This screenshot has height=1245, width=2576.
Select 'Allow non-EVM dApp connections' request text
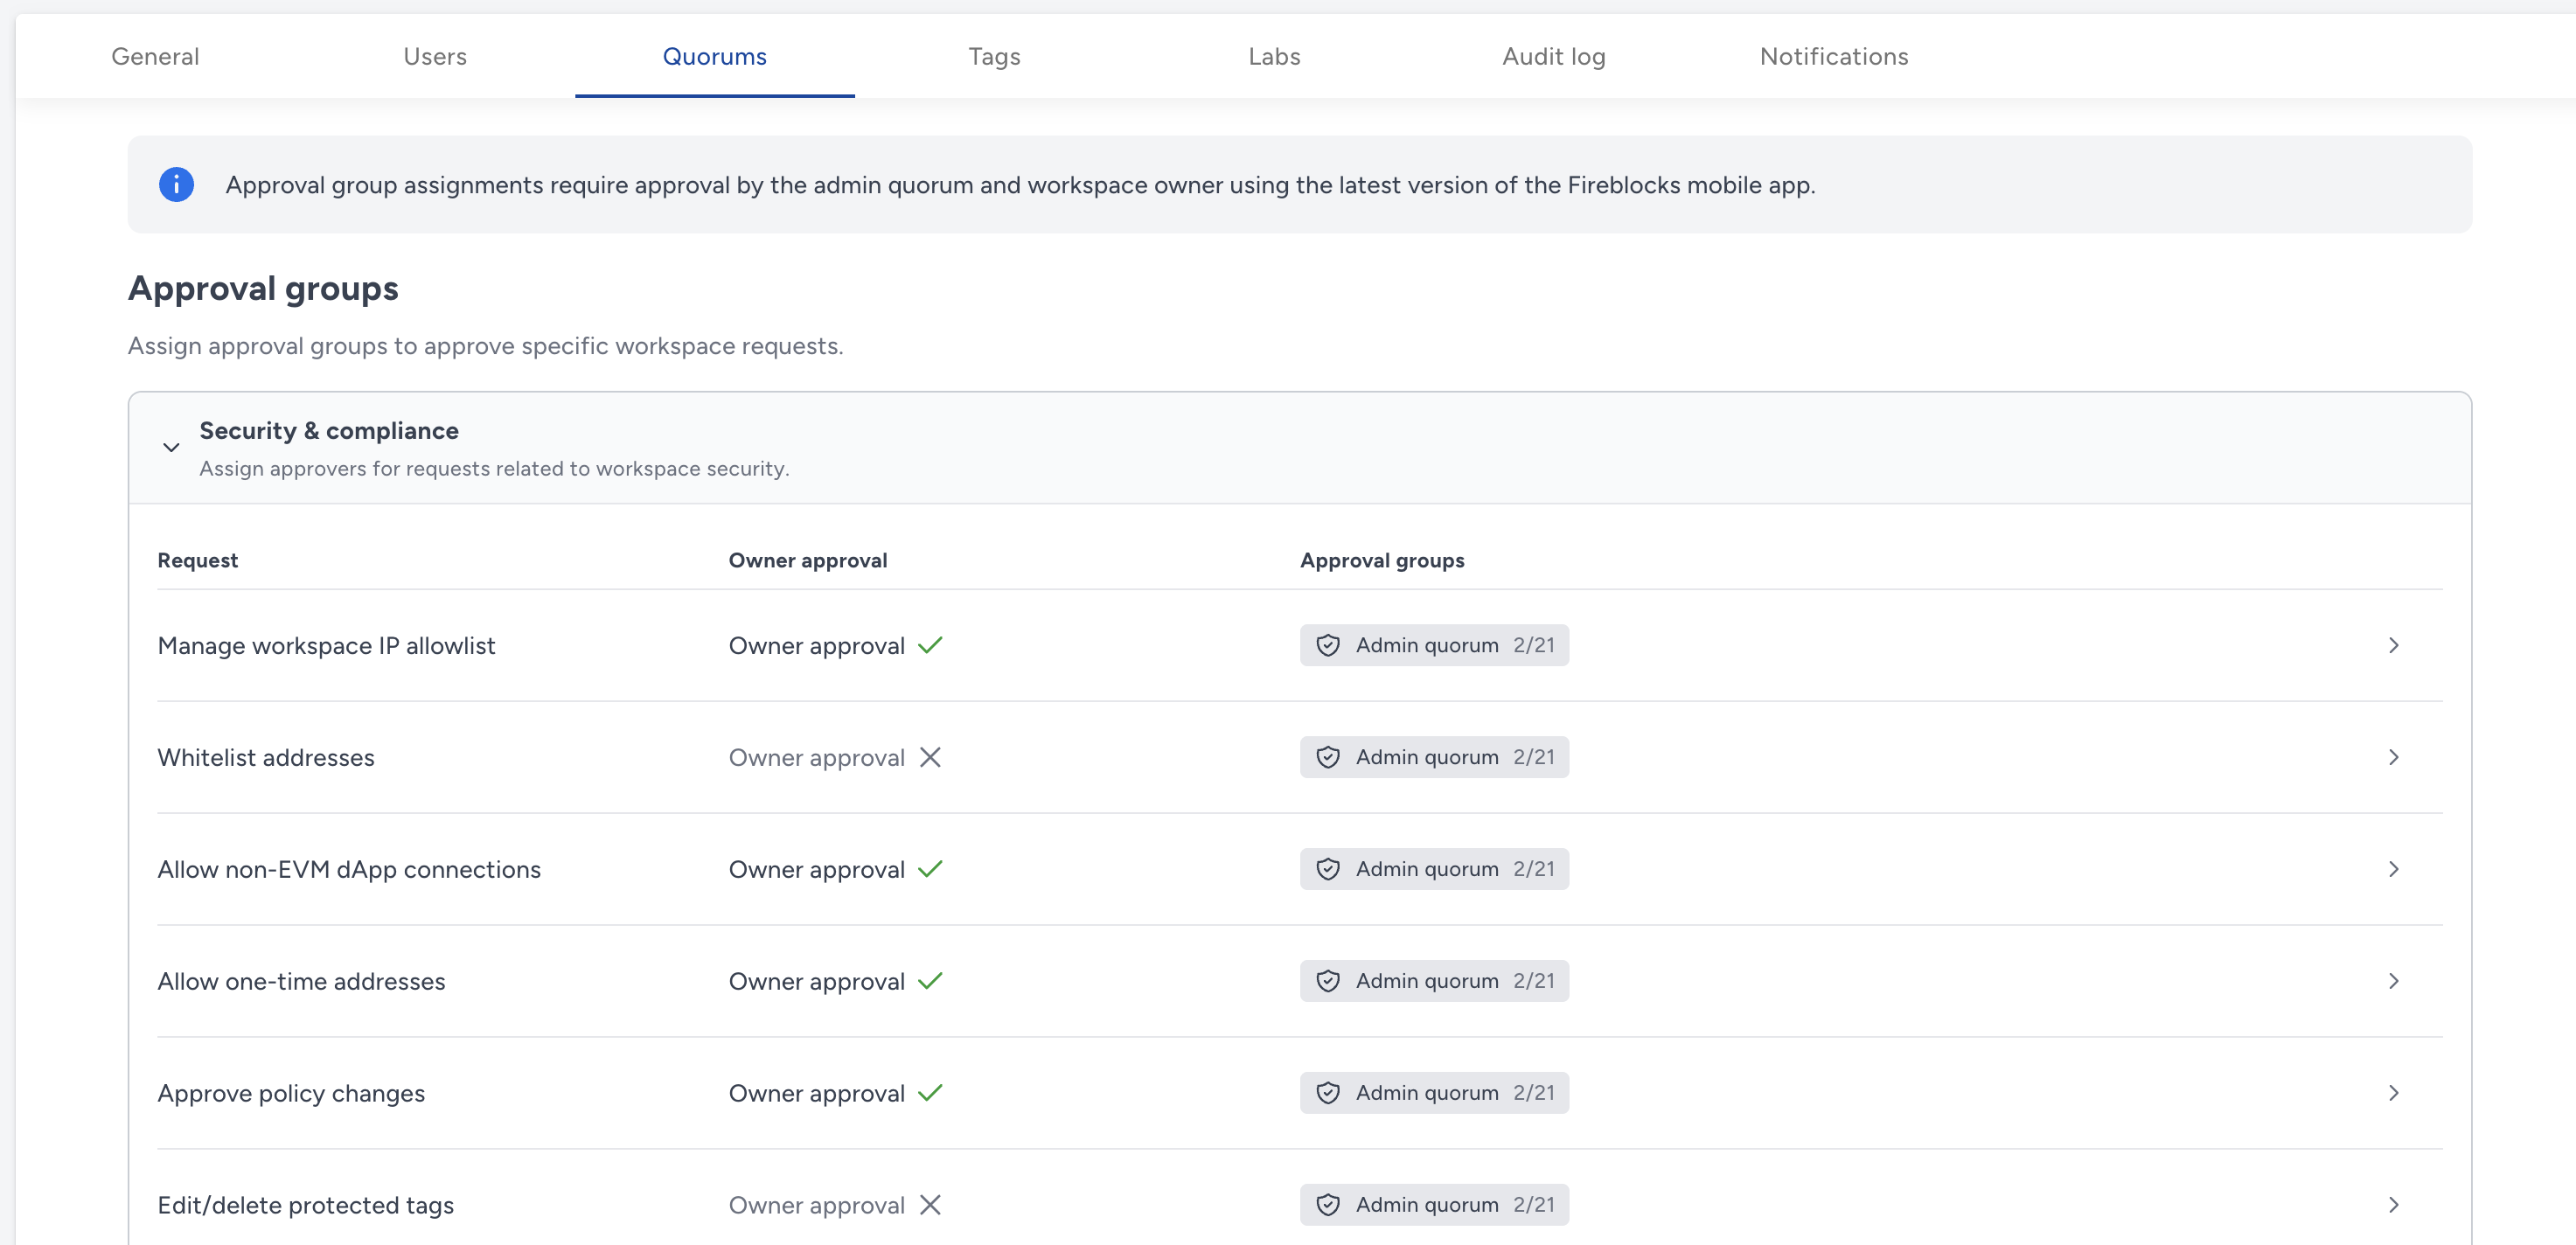349,870
